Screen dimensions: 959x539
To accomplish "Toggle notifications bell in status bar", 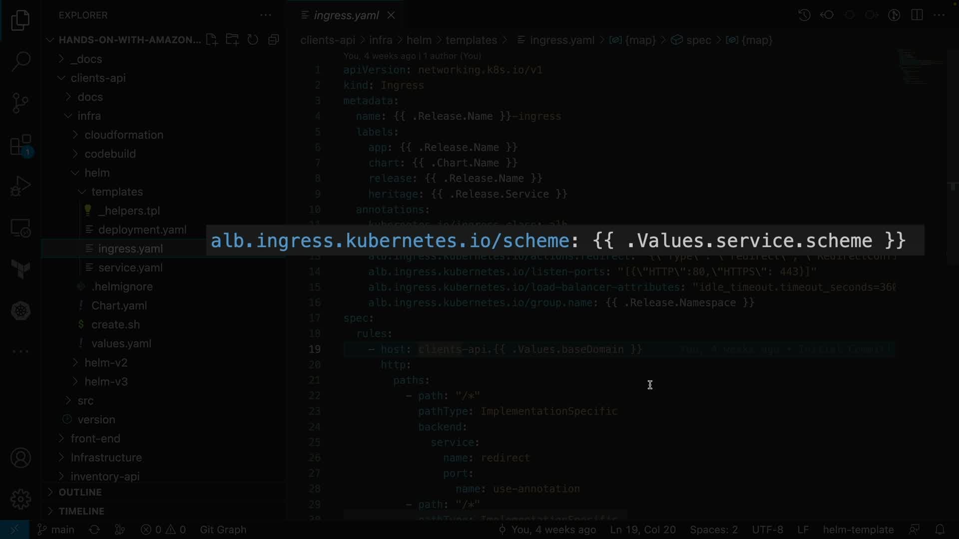I will pos(940,530).
